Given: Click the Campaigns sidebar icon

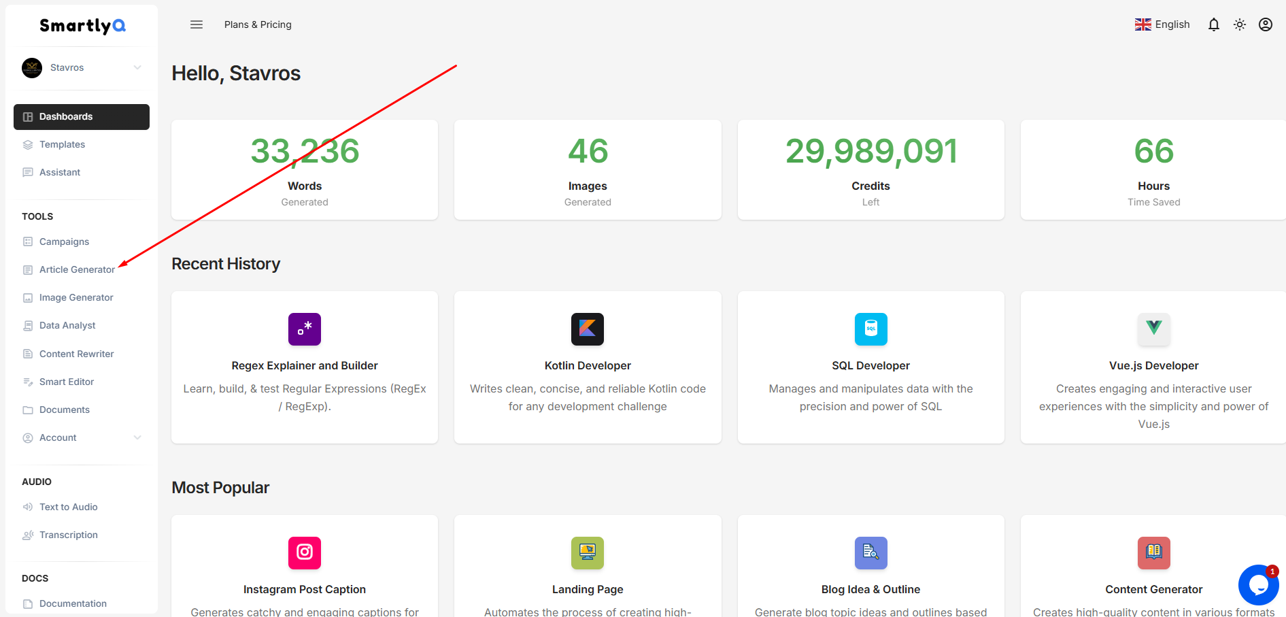Looking at the screenshot, I should [28, 241].
